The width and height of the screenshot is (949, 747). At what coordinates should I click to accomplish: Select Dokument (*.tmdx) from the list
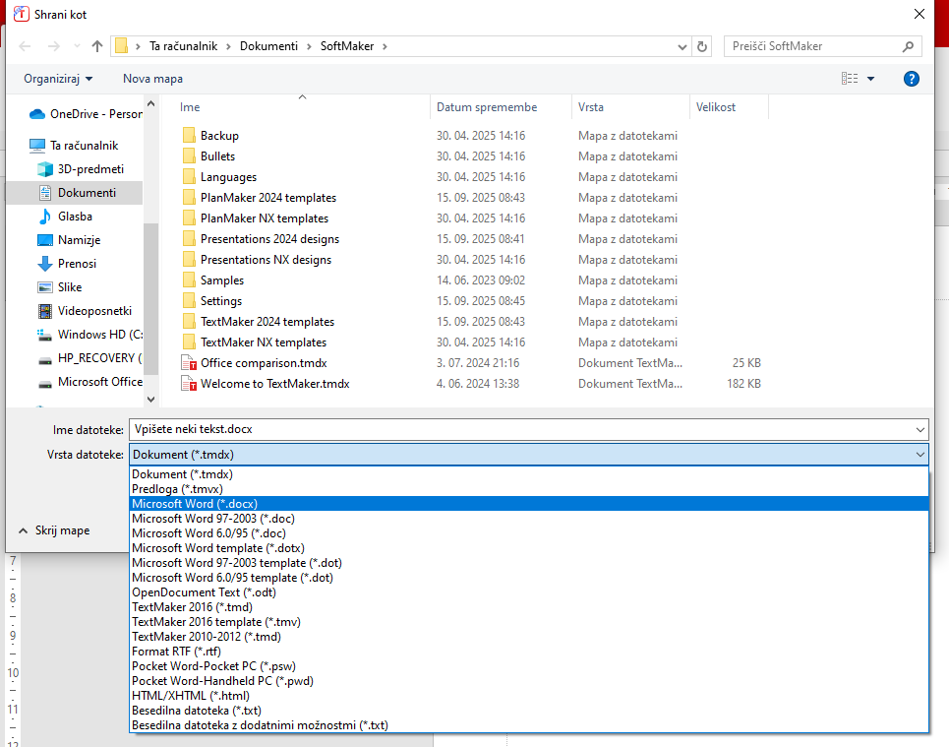tap(529, 474)
